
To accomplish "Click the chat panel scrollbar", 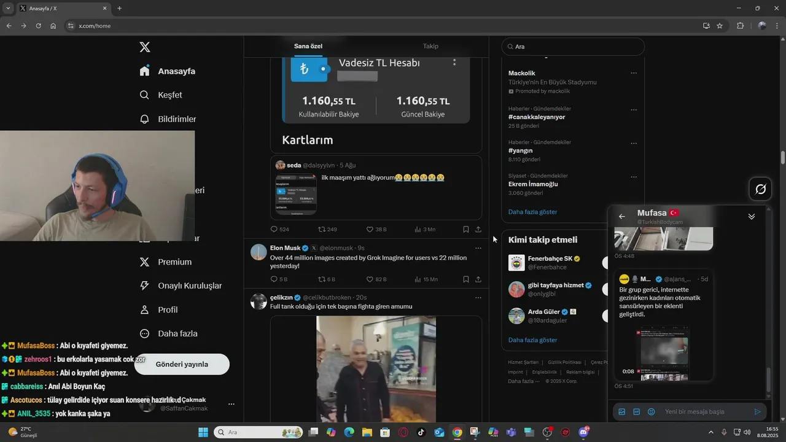I will [x=768, y=382].
